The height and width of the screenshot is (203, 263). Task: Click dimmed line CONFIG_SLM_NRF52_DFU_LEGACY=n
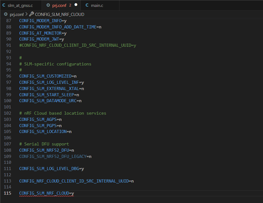pos(55,156)
